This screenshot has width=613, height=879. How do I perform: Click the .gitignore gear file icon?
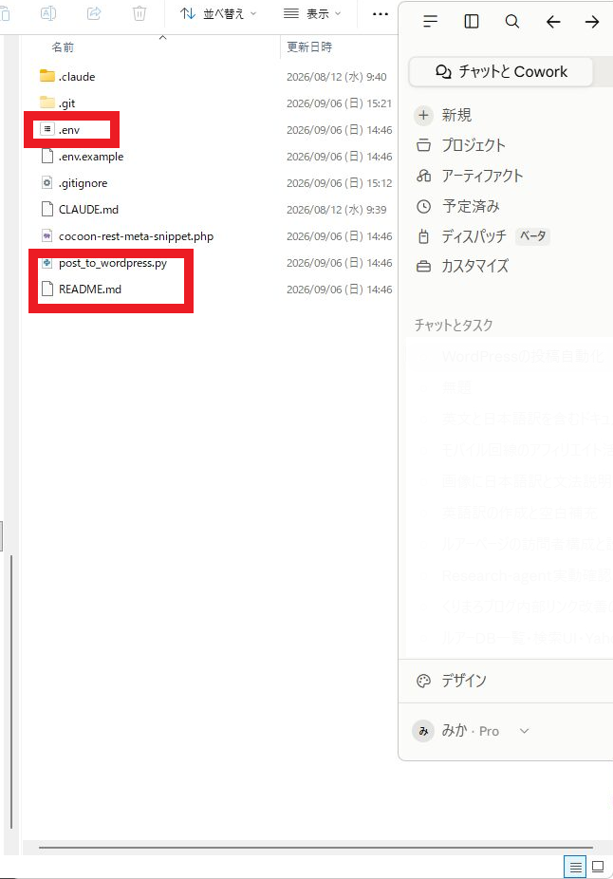point(47,182)
